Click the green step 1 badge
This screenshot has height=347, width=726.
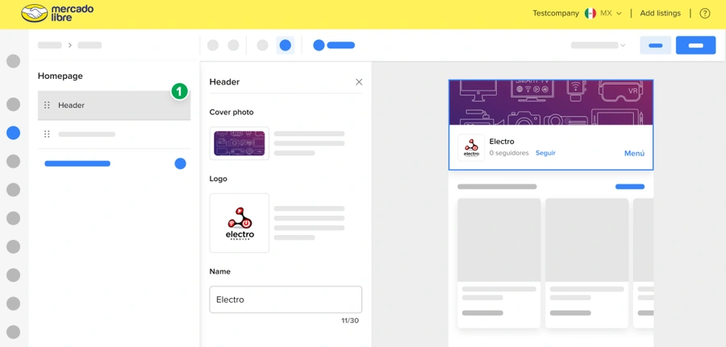coord(180,91)
